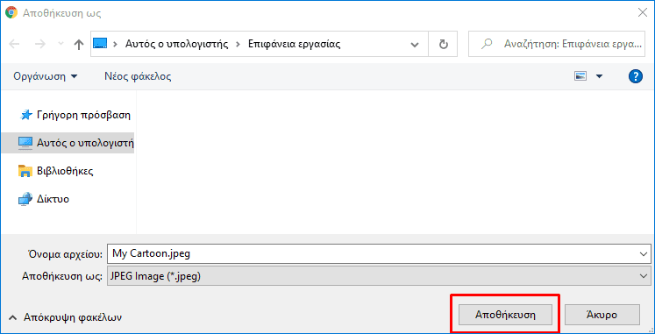Image resolution: width=655 pixels, height=334 pixels.
Task: Click the magnifier icon in the search box
Action: pos(487,44)
